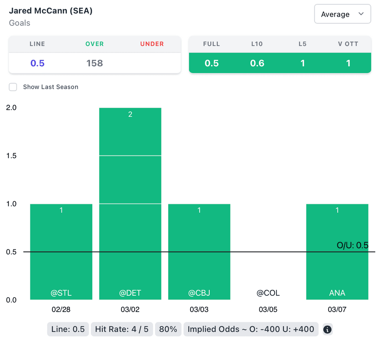
Task: Click the @COL game label
Action: (268, 293)
